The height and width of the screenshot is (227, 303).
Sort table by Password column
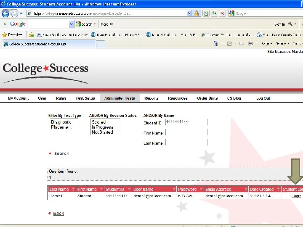(190, 189)
